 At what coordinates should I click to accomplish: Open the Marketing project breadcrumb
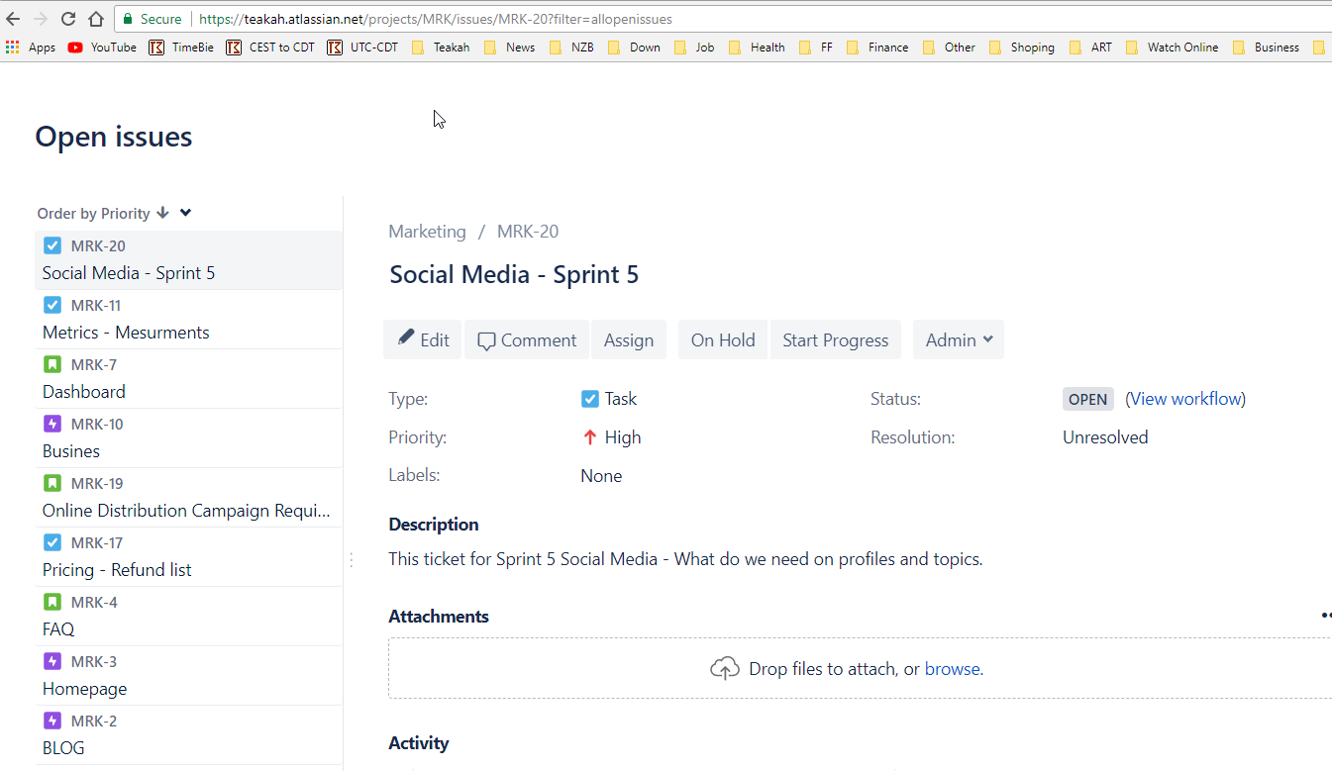click(427, 232)
